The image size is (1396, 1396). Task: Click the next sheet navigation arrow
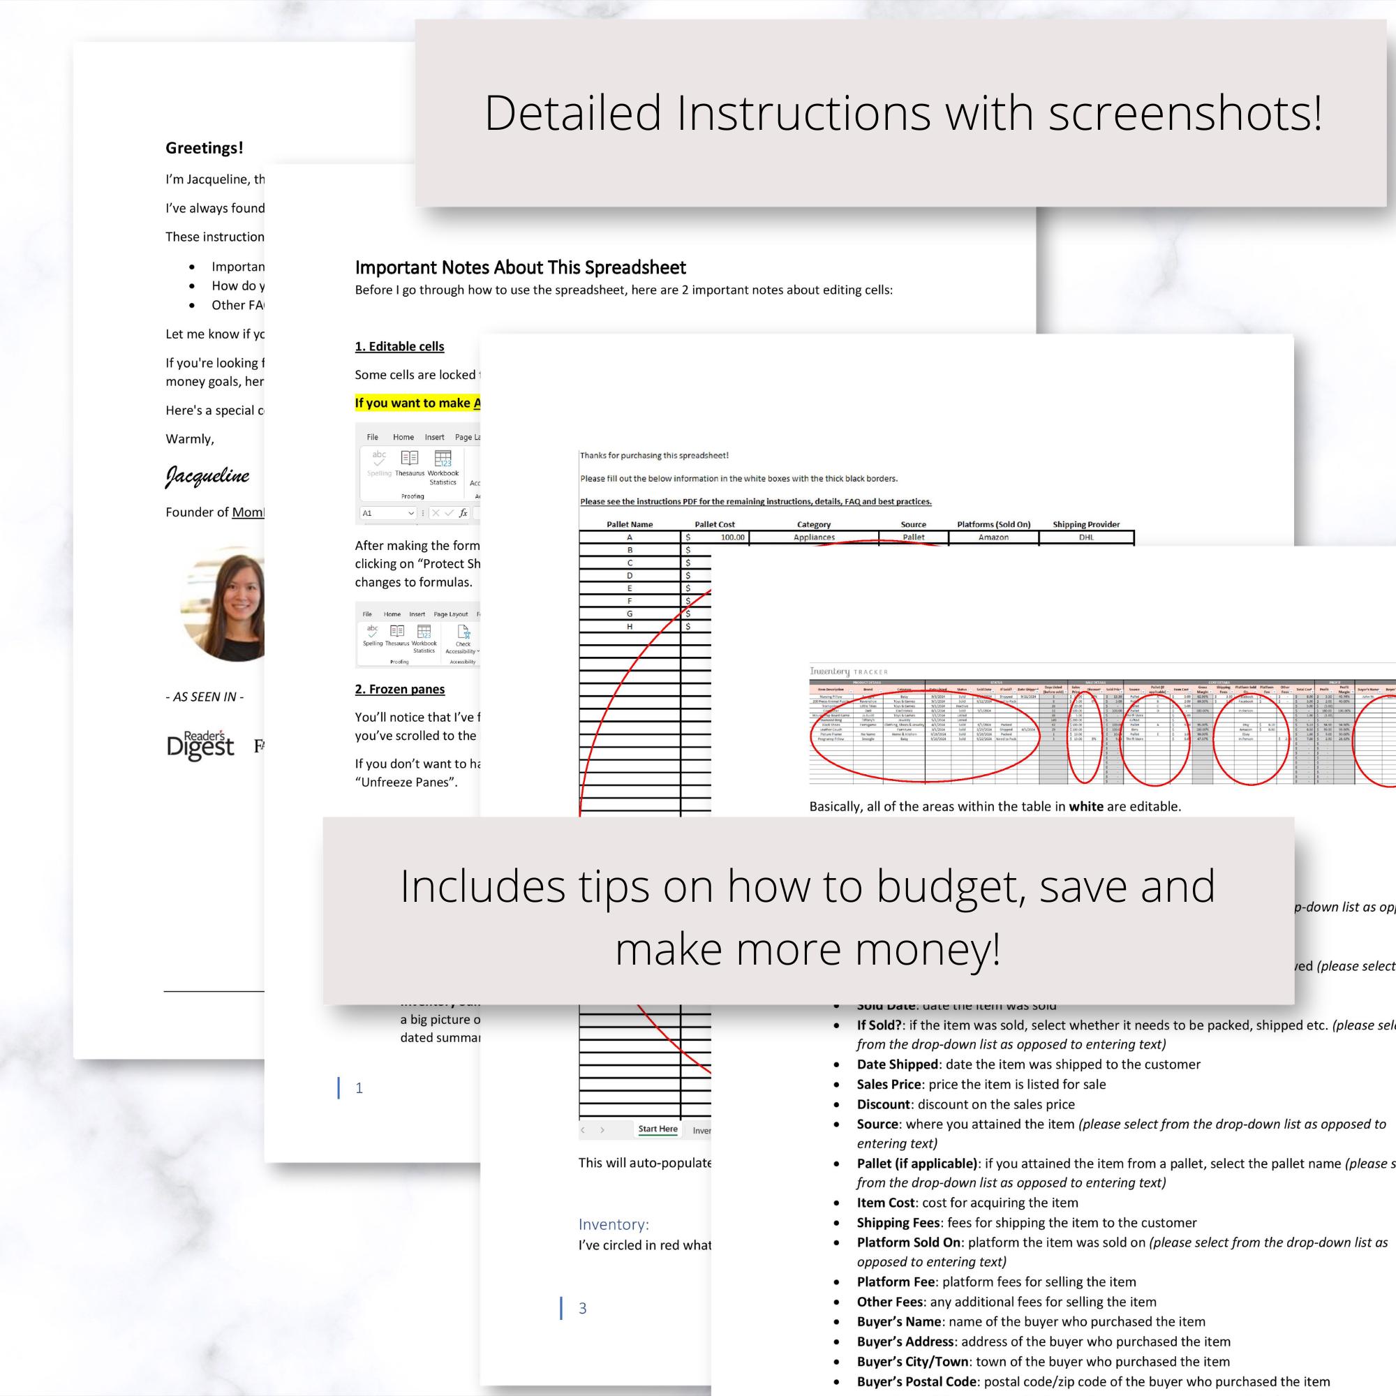coord(602,1130)
